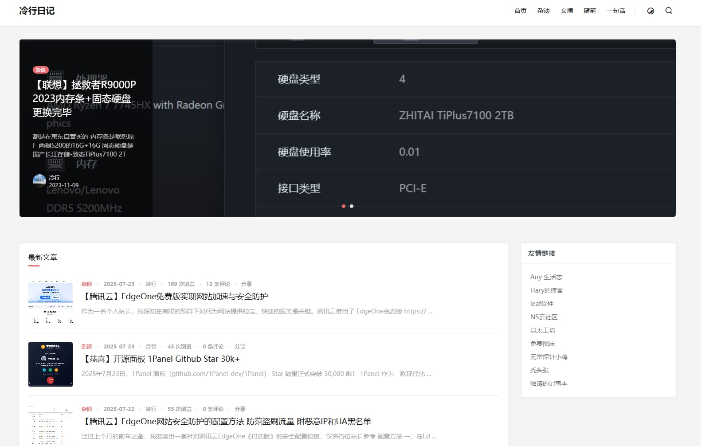
Task: Open the 一句话 navigation item
Action: pyautogui.click(x=616, y=11)
